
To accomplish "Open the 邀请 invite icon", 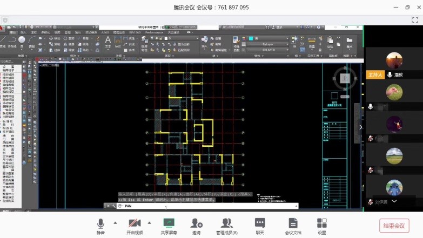I will click(x=197, y=226).
